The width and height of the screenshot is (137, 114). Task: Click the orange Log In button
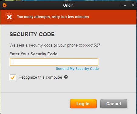click(x=83, y=104)
